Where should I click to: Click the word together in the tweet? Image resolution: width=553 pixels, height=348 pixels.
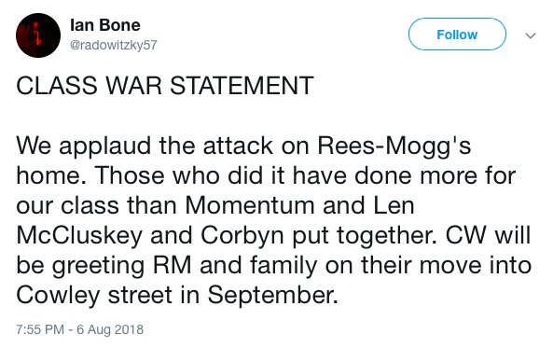387,236
